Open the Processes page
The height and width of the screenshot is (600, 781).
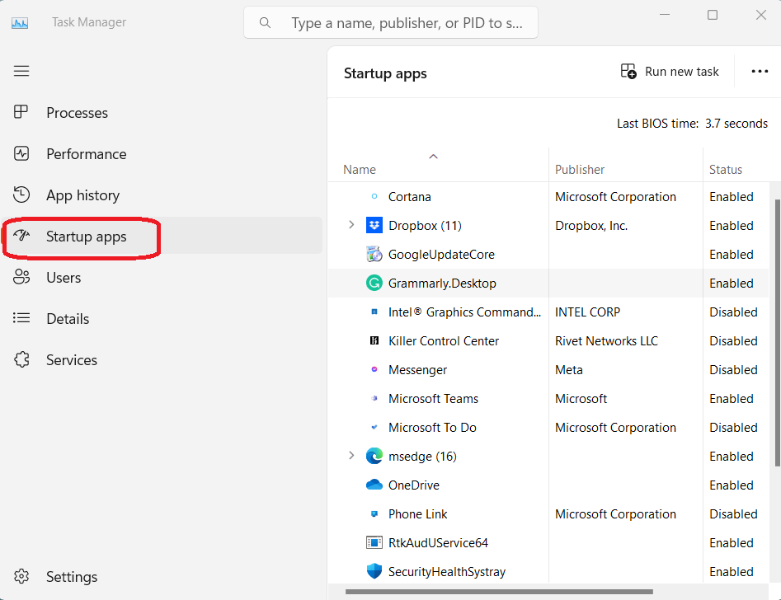pyautogui.click(x=77, y=113)
